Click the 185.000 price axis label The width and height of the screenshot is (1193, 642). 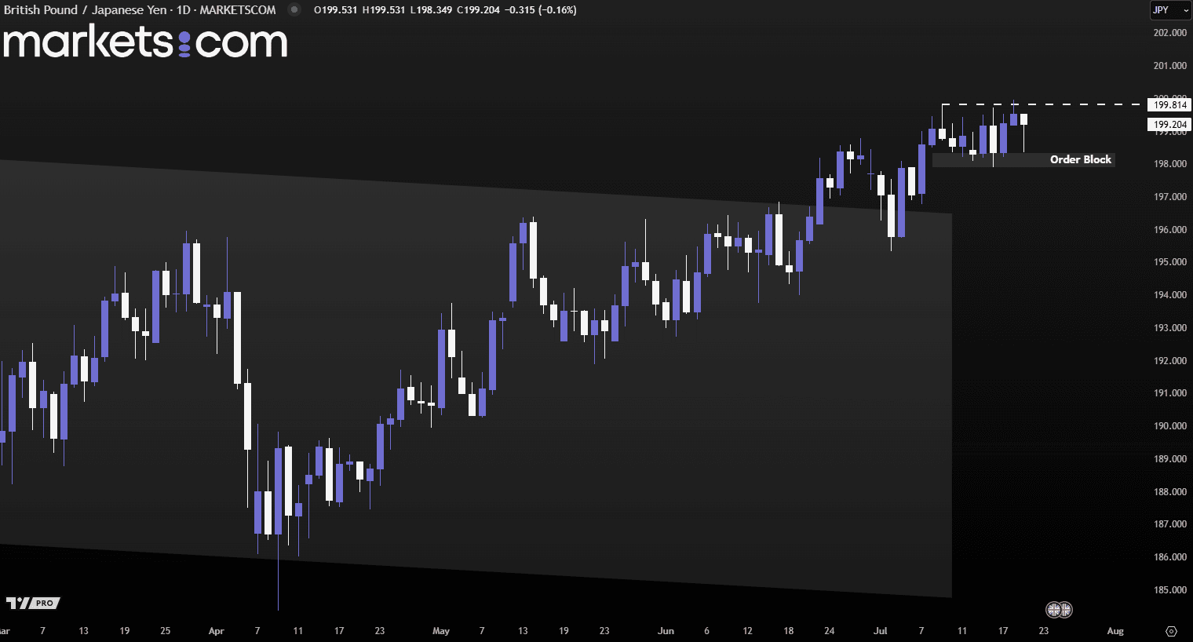coord(1169,590)
